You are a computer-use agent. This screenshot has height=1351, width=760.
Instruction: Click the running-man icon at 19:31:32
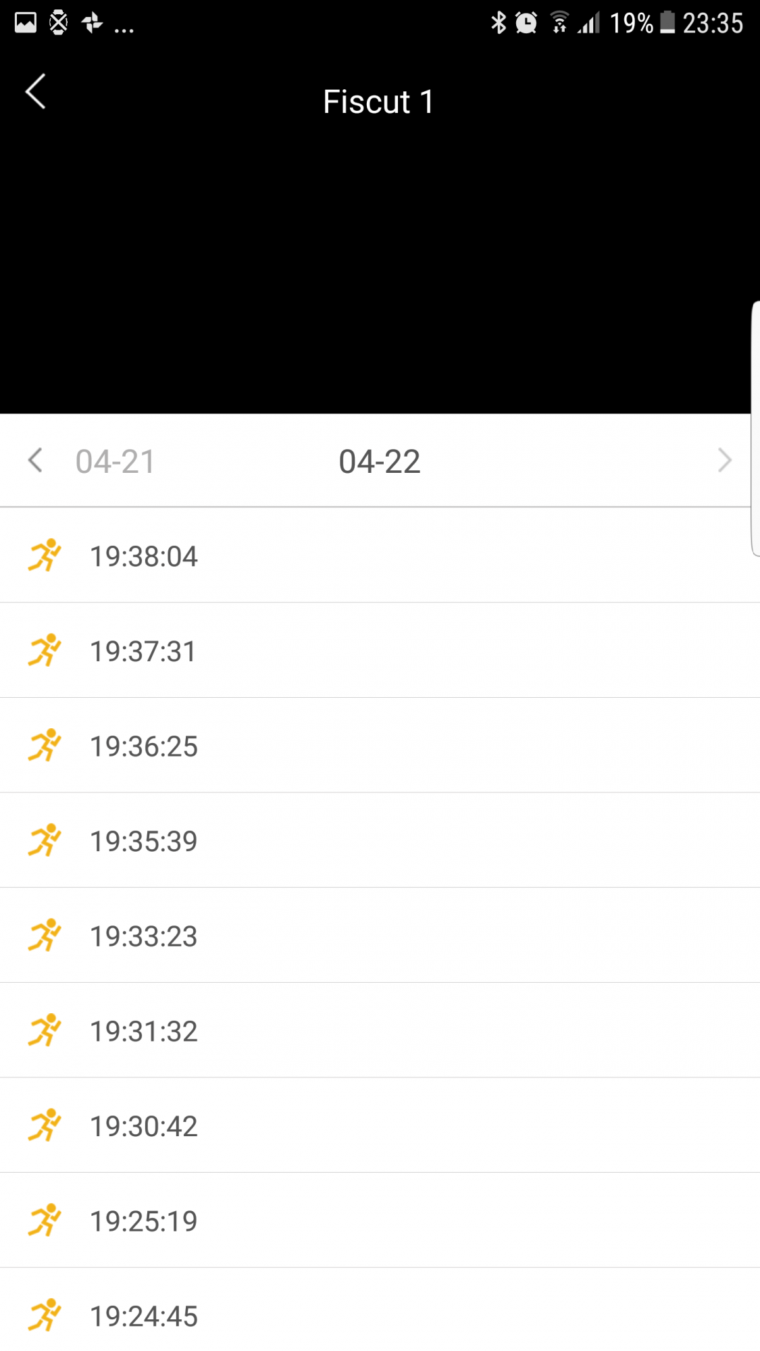coord(45,1031)
